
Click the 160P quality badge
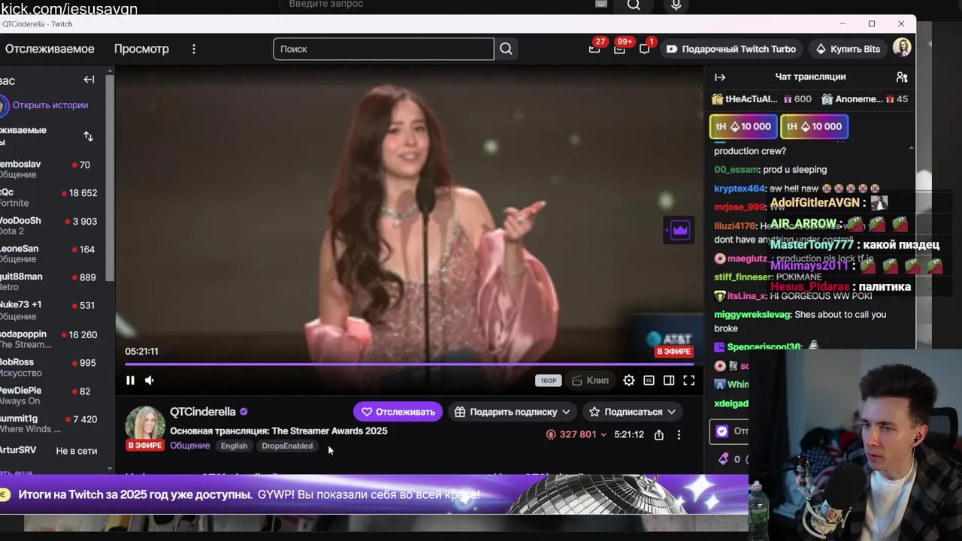click(x=549, y=380)
